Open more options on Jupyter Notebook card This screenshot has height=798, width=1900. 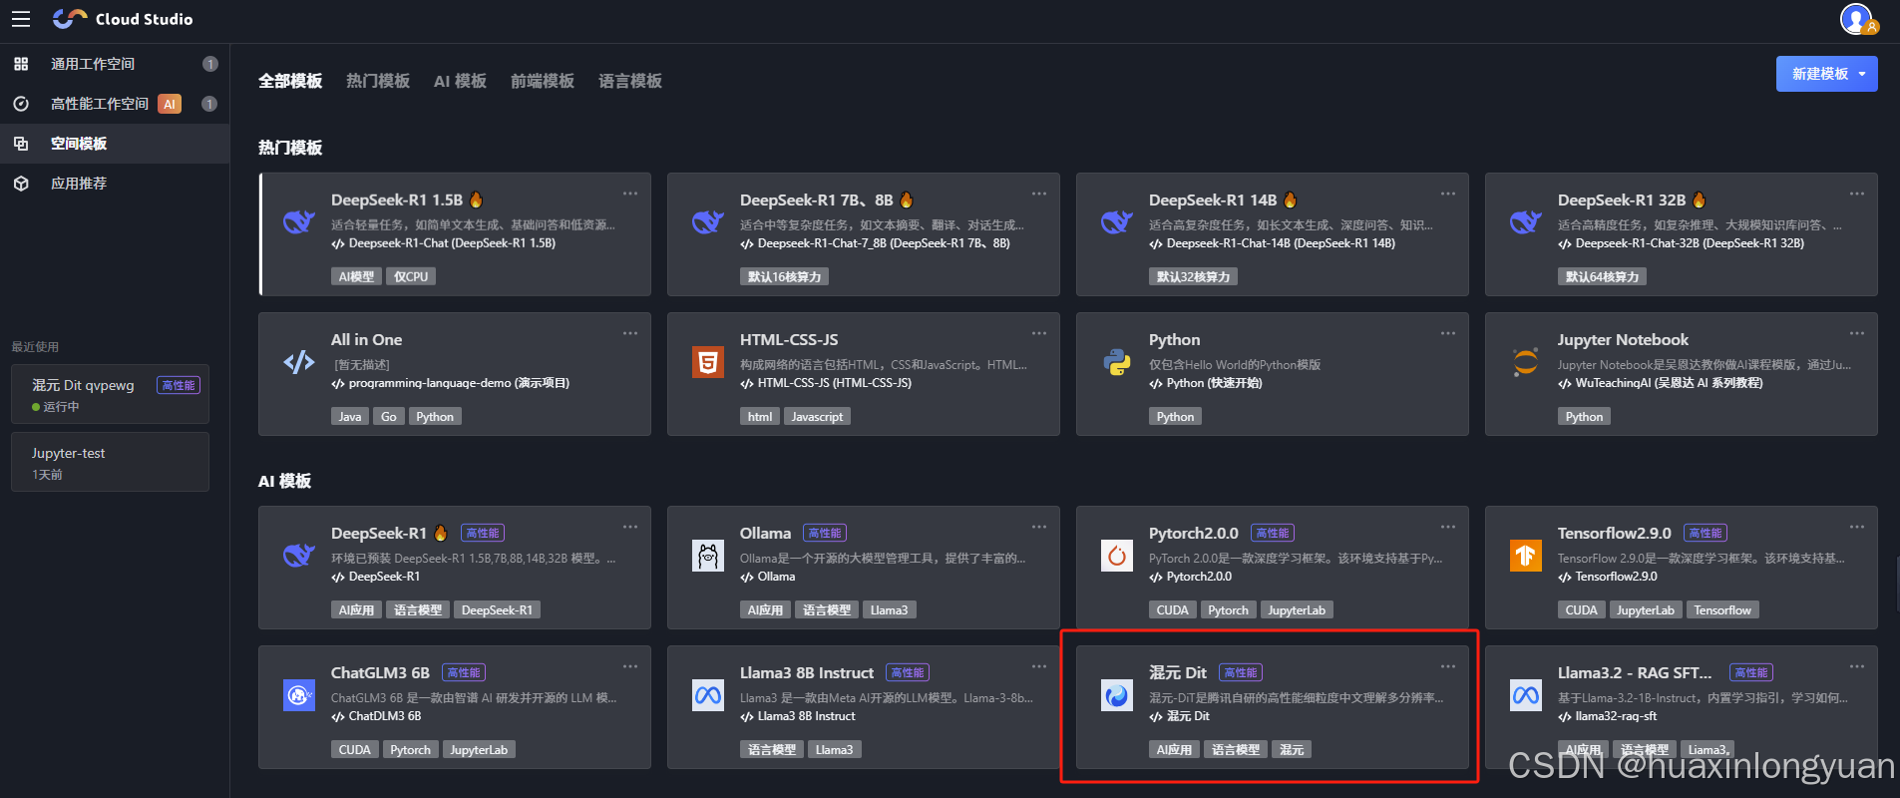[1857, 333]
